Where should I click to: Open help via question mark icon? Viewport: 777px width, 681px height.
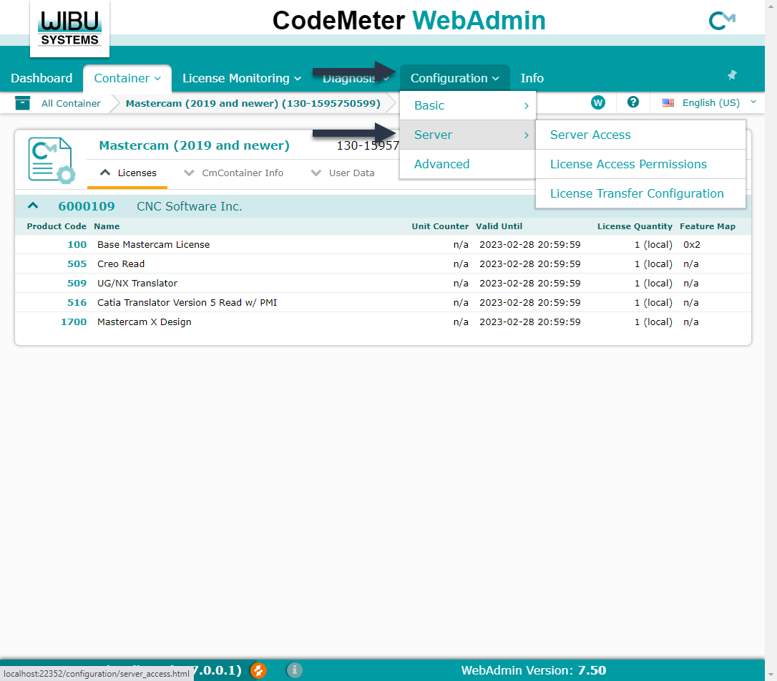click(632, 102)
